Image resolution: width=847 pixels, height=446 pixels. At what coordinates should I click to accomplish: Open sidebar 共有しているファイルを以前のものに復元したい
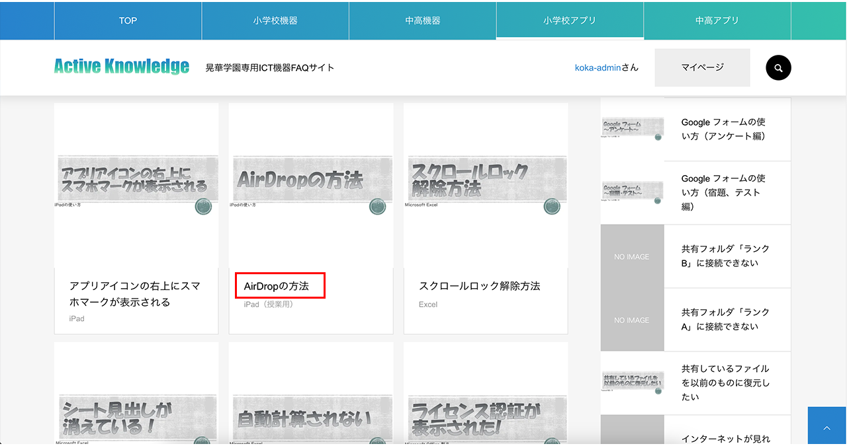tap(725, 383)
